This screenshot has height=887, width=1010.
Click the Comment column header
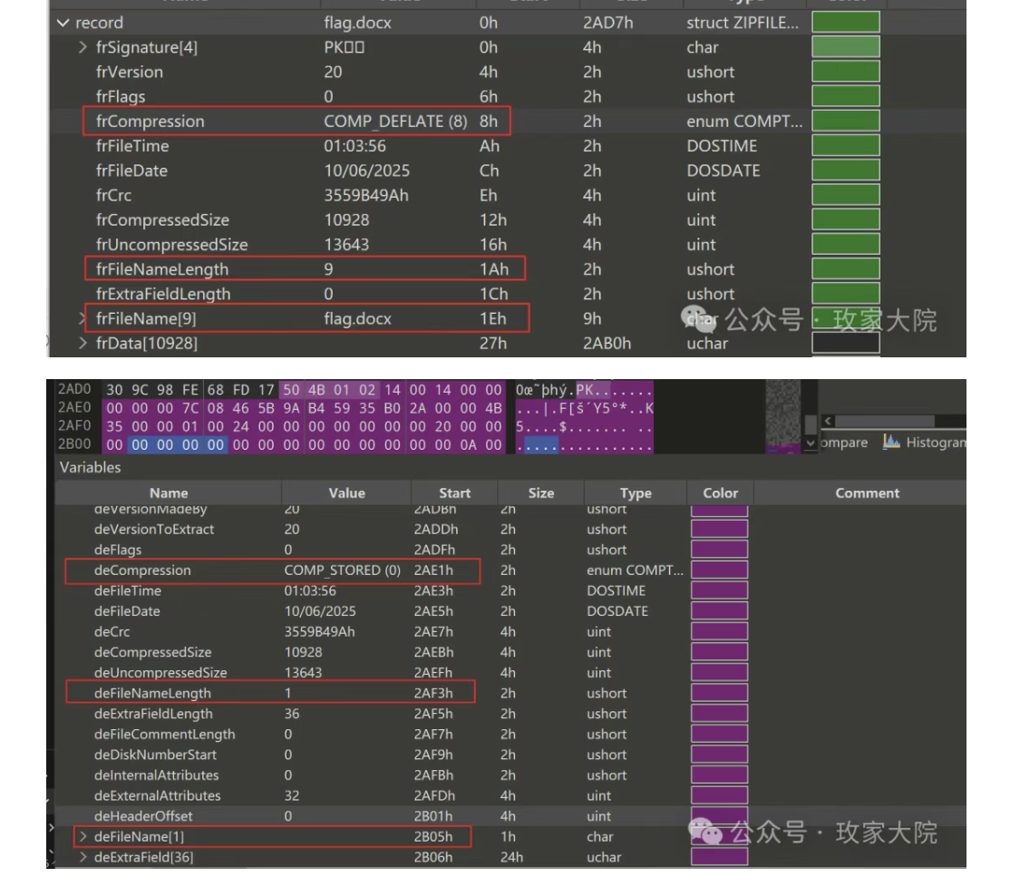click(867, 493)
